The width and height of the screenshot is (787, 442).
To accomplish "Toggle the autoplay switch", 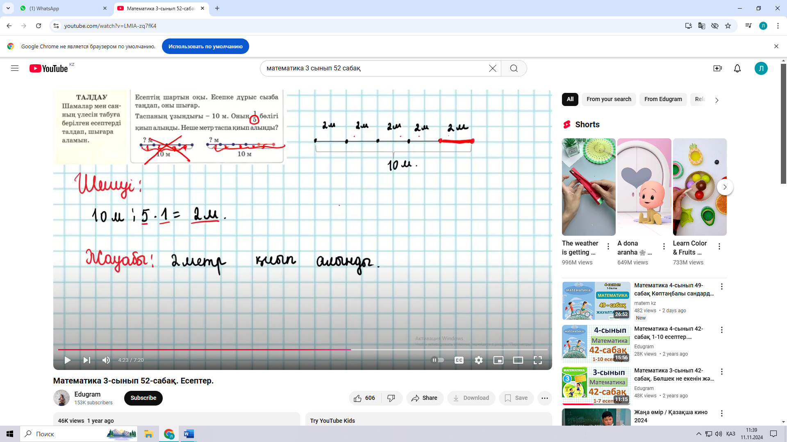I will (x=438, y=360).
